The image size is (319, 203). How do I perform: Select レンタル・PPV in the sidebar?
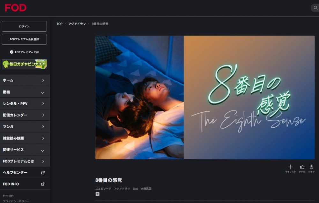pos(25,103)
